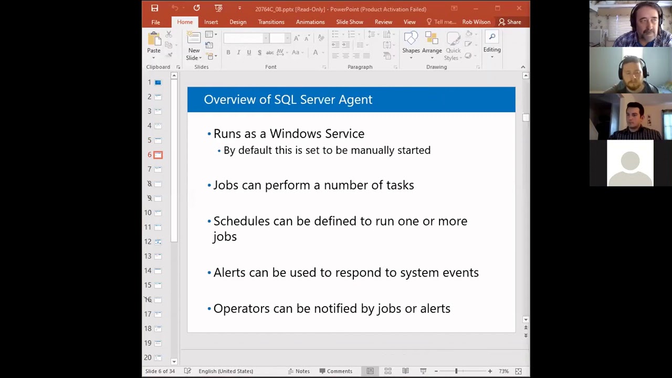This screenshot has height=378, width=672.
Task: Toggle Italic formatting
Action: coord(238,52)
